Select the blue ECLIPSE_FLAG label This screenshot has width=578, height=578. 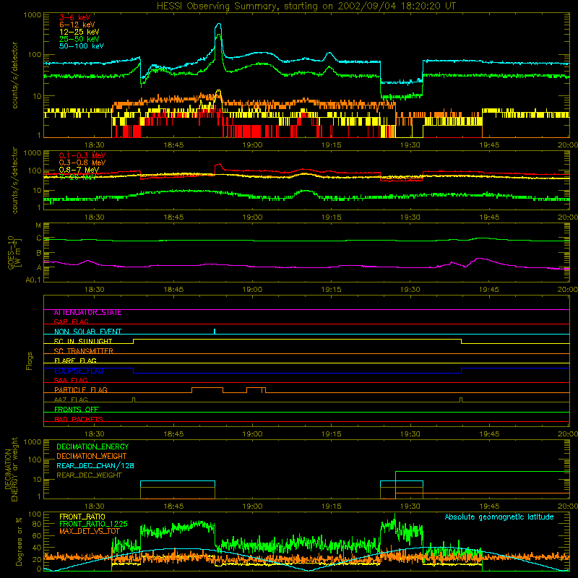[79, 371]
